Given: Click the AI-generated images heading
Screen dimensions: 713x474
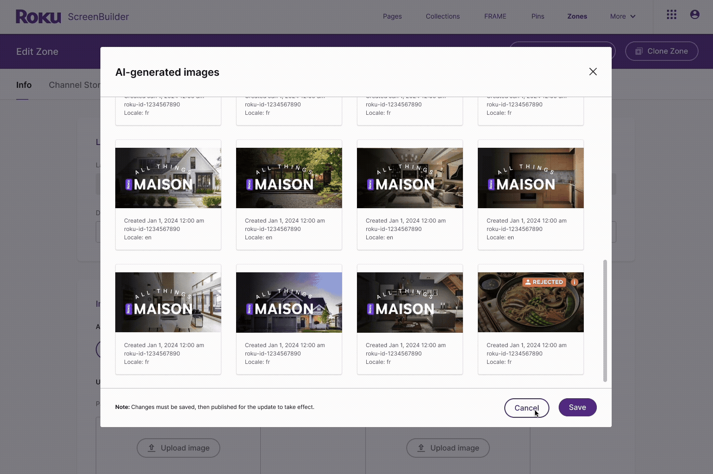Looking at the screenshot, I should tap(167, 72).
